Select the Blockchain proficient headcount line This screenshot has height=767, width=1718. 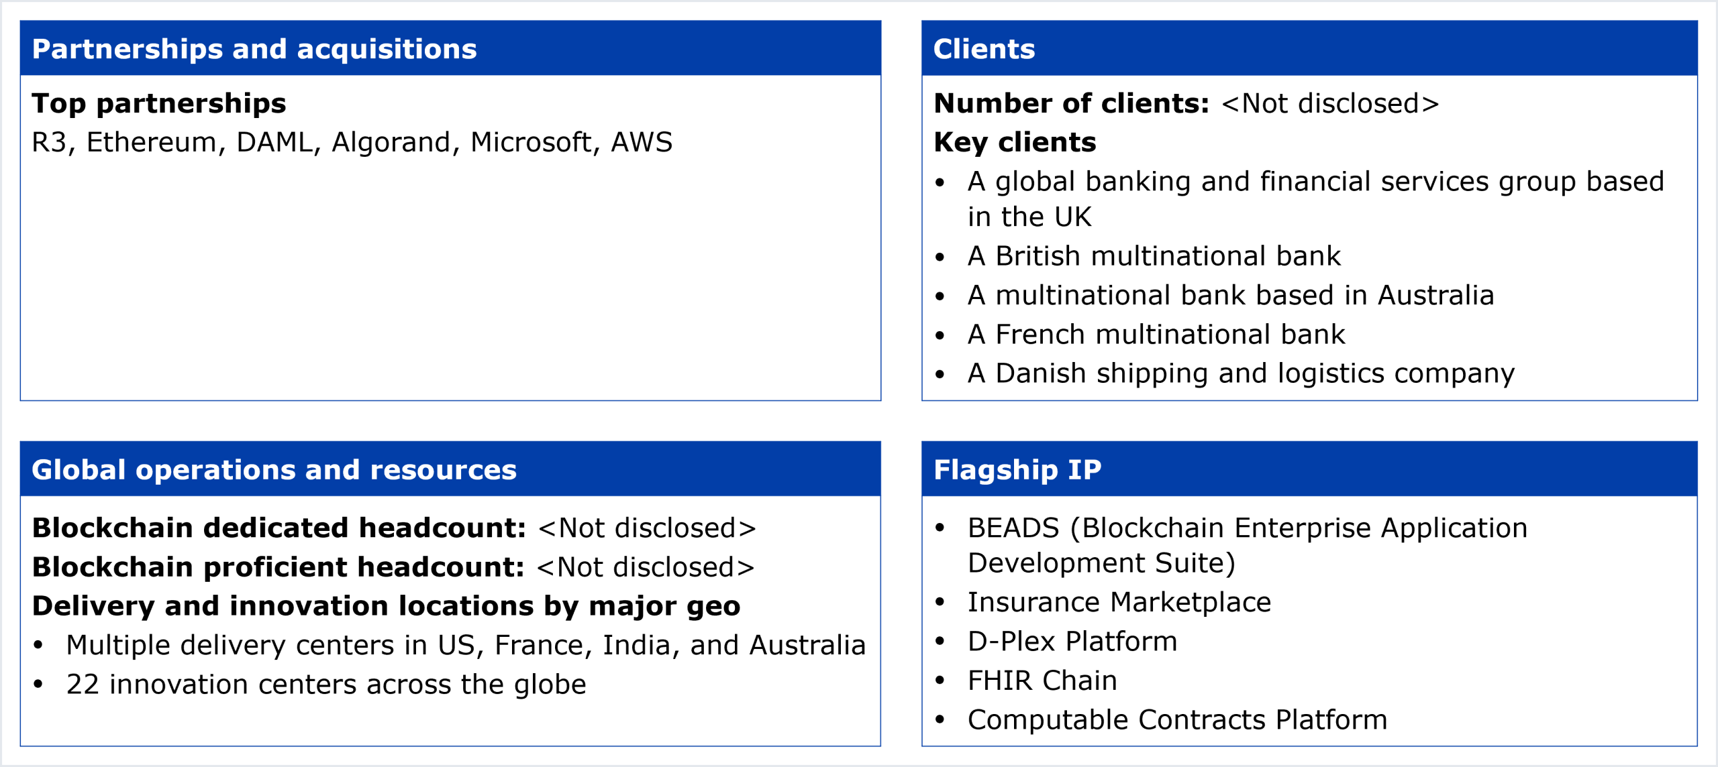393,567
